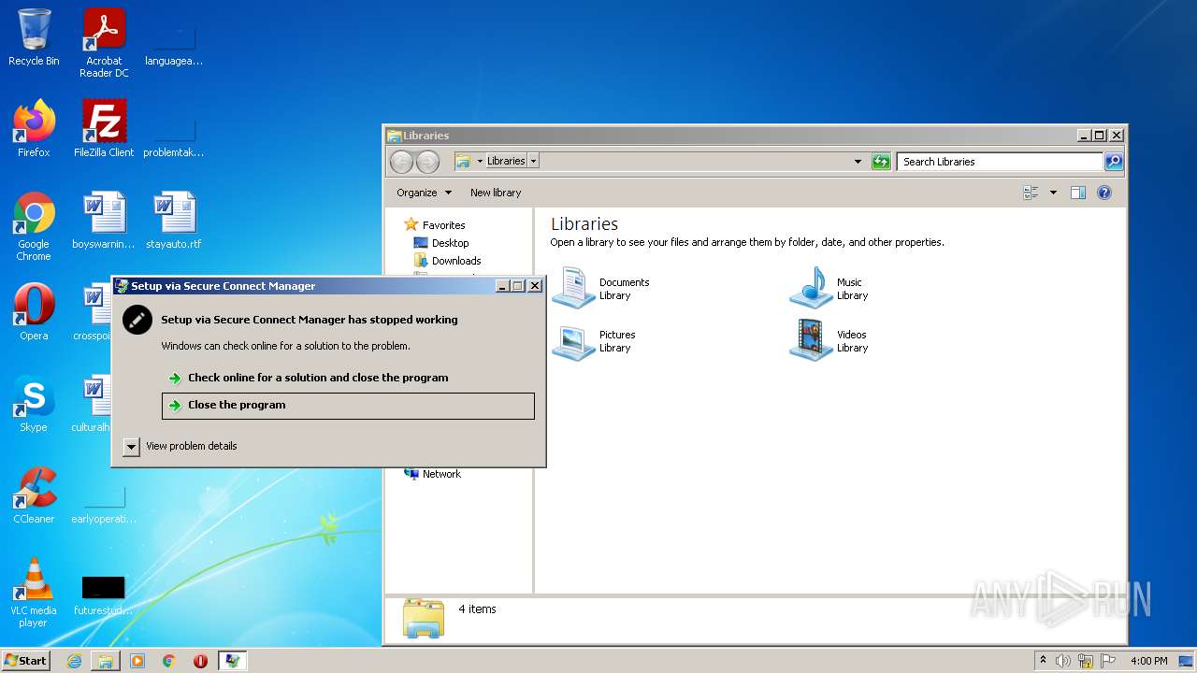This screenshot has height=673, width=1197.
Task: Select the futurestud desktop file
Action: tap(104, 594)
